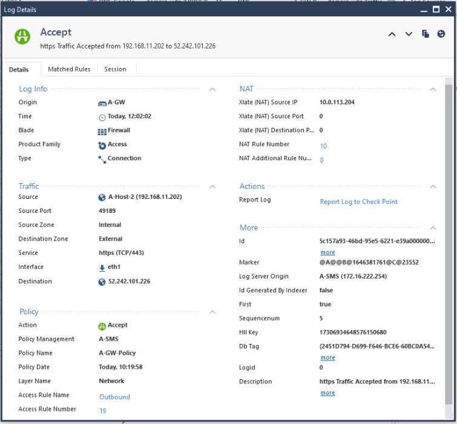Open NAT Additional Rule Number 0 link
Viewport: 457px width, 424px height.
tap(321, 160)
